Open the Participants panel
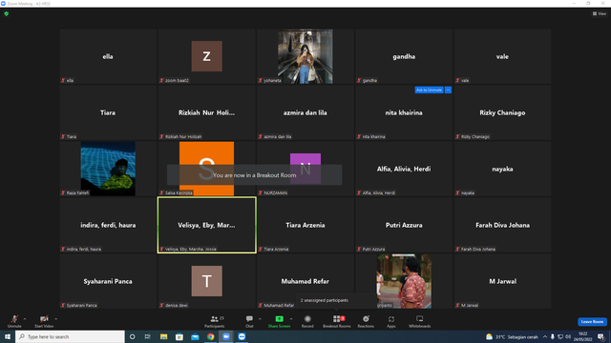611x343 pixels. click(214, 321)
